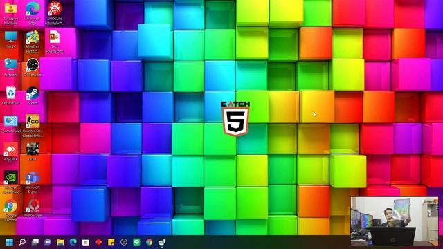Select the GeForce Experience shortcut
The width and height of the screenshot is (443, 249).
[11, 182]
